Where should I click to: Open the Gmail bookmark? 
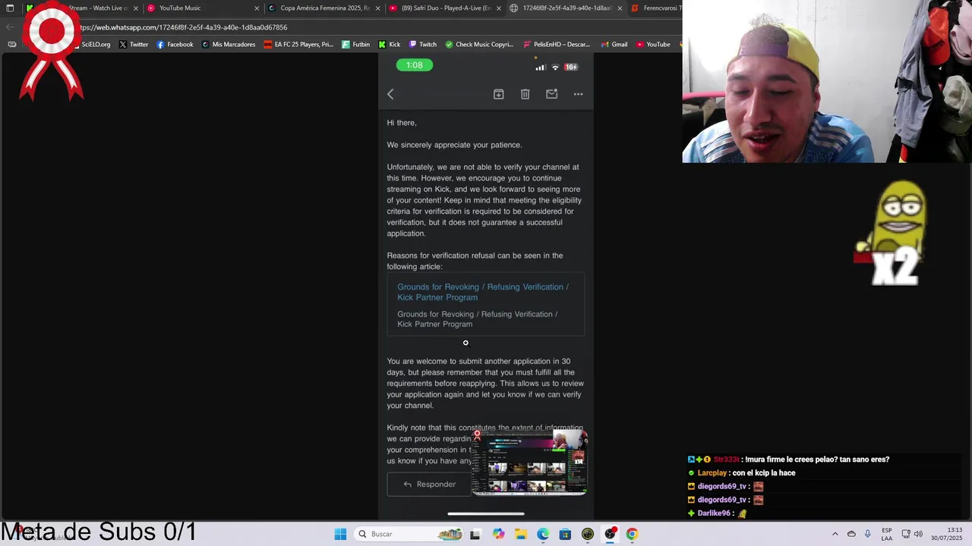click(x=615, y=45)
